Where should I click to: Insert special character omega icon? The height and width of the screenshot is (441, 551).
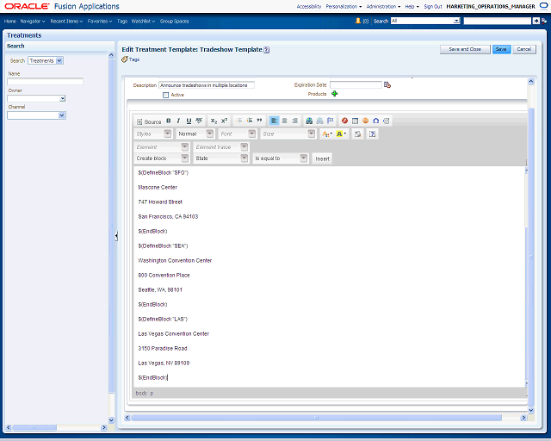[375, 121]
